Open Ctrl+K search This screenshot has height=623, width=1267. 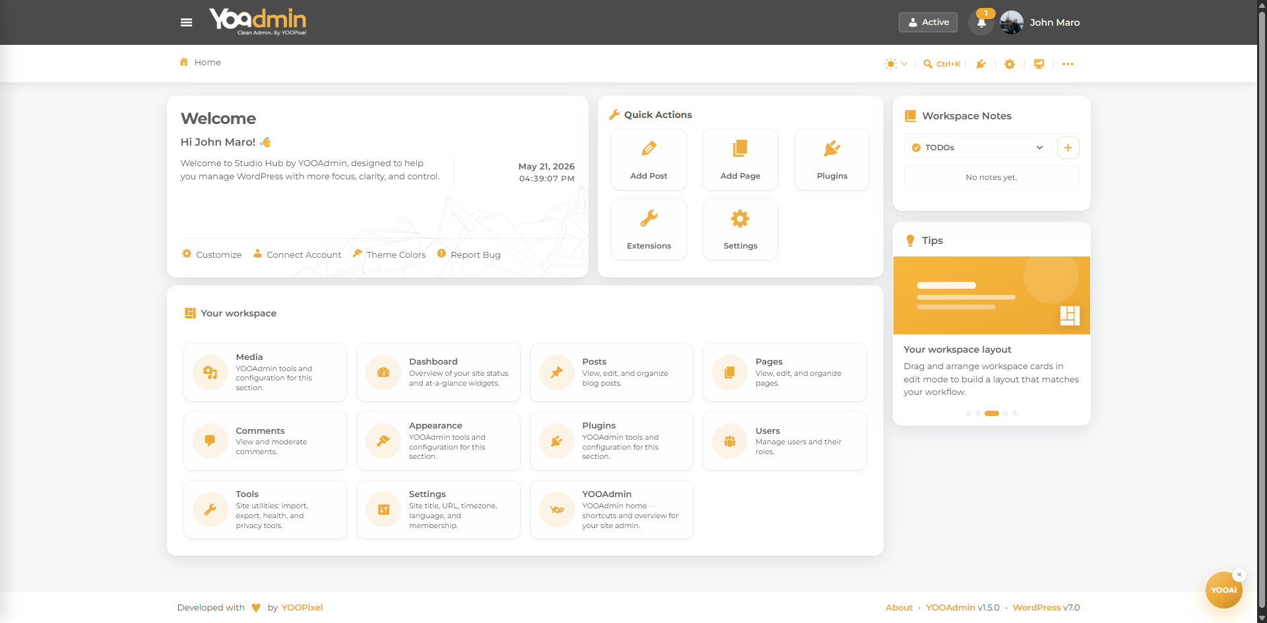[942, 64]
